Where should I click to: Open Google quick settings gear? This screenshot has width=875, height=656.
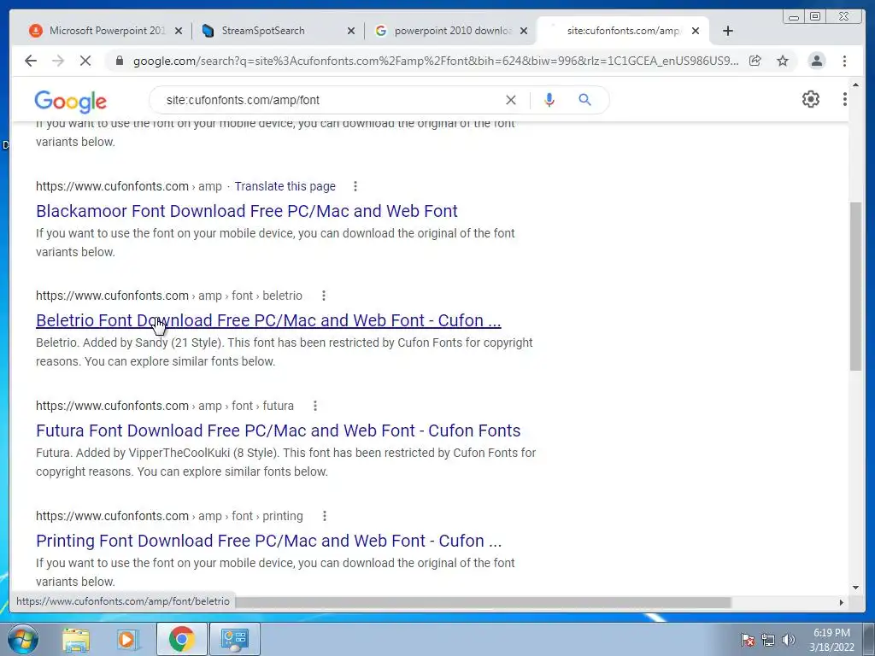tap(811, 99)
